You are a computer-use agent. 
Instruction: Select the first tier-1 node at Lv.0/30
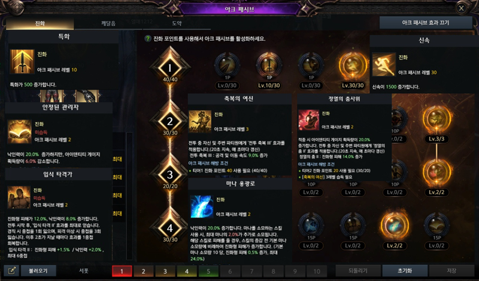[227, 66]
